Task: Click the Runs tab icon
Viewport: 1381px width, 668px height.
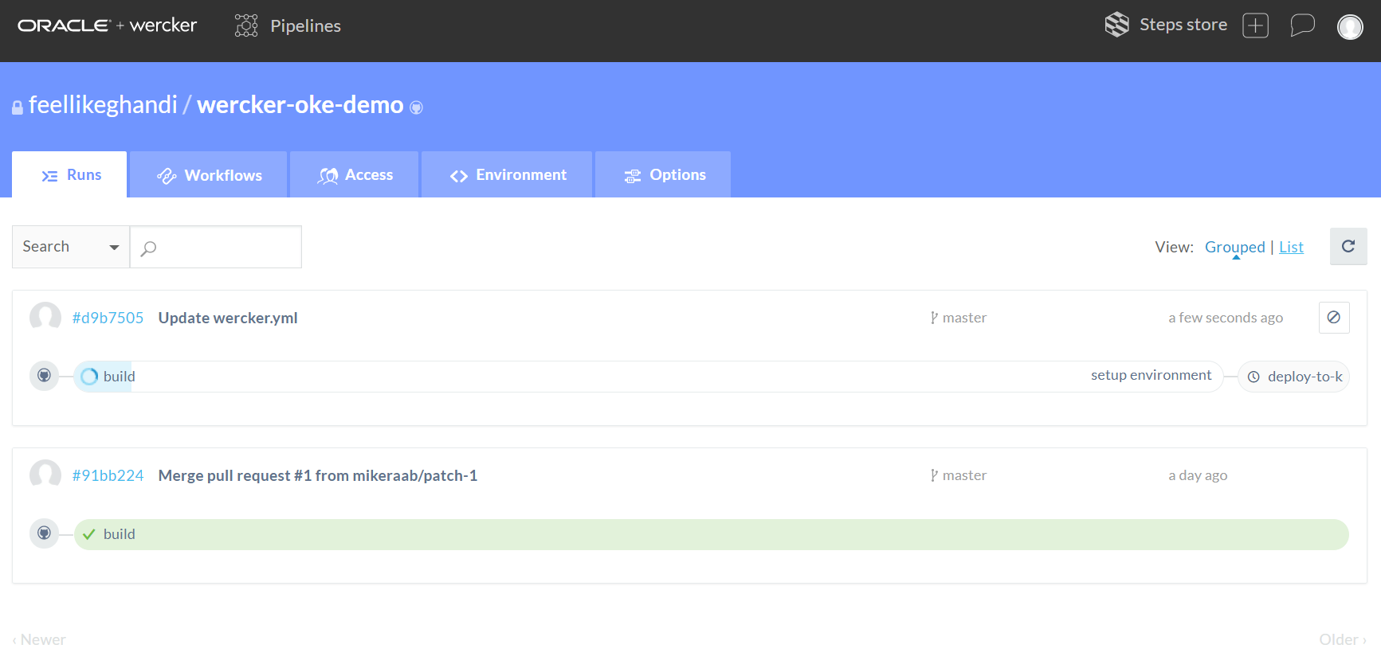Action: click(49, 176)
